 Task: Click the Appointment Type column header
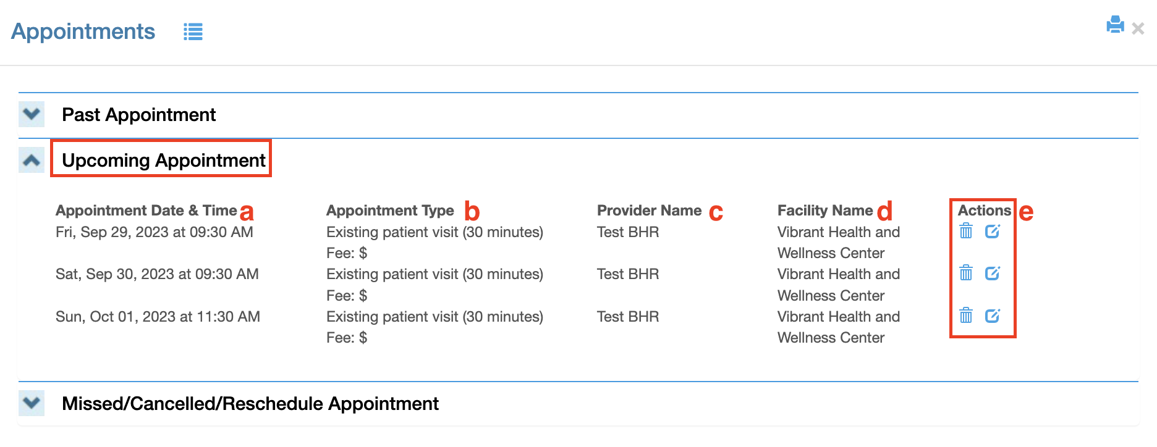390,211
